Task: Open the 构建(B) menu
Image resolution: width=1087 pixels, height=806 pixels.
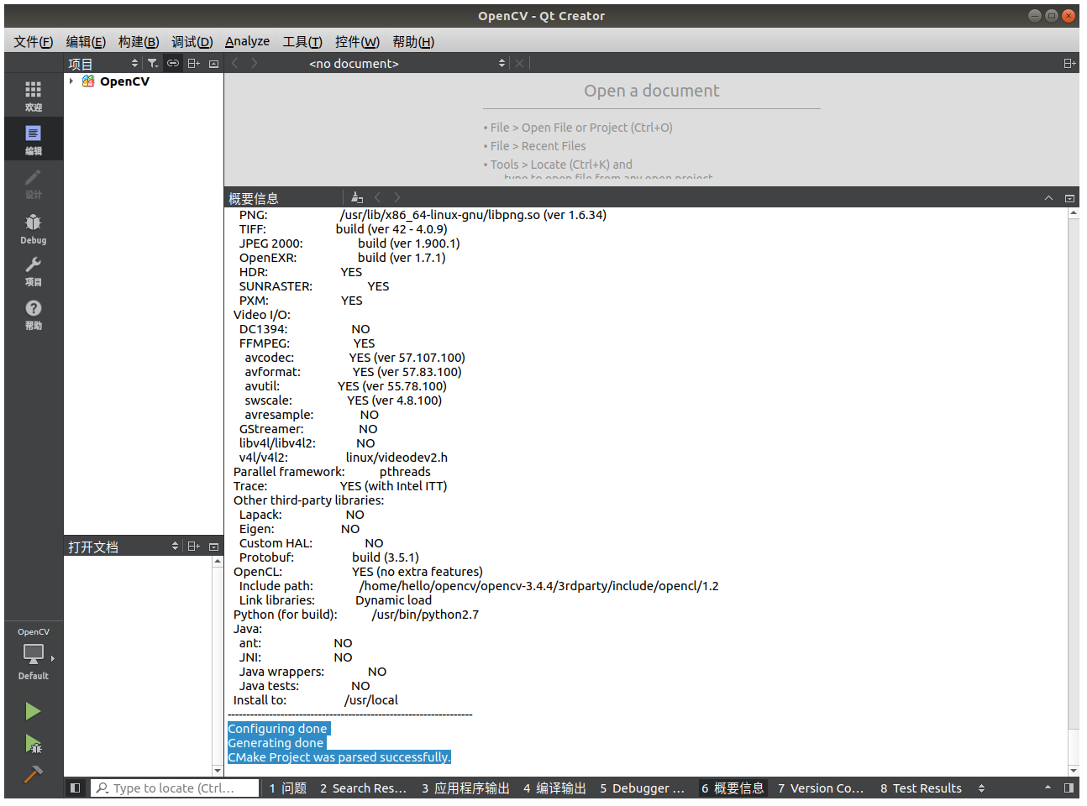Action: [139, 41]
